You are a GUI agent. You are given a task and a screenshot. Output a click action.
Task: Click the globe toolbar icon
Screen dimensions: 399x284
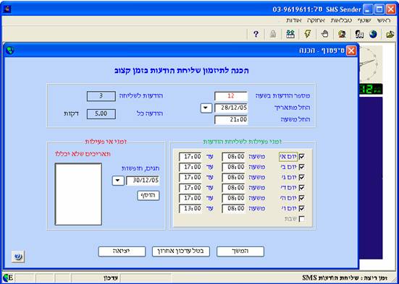373,34
